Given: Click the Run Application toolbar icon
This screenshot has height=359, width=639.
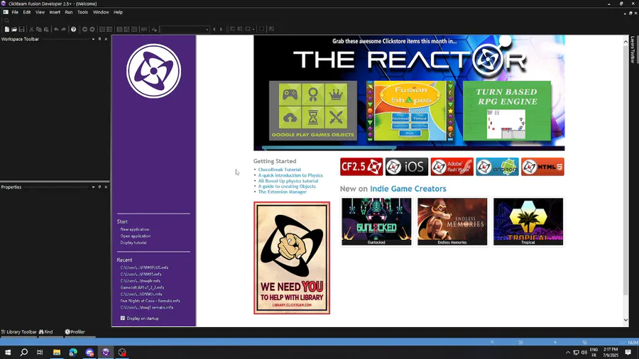Looking at the screenshot, I should tap(240, 29).
